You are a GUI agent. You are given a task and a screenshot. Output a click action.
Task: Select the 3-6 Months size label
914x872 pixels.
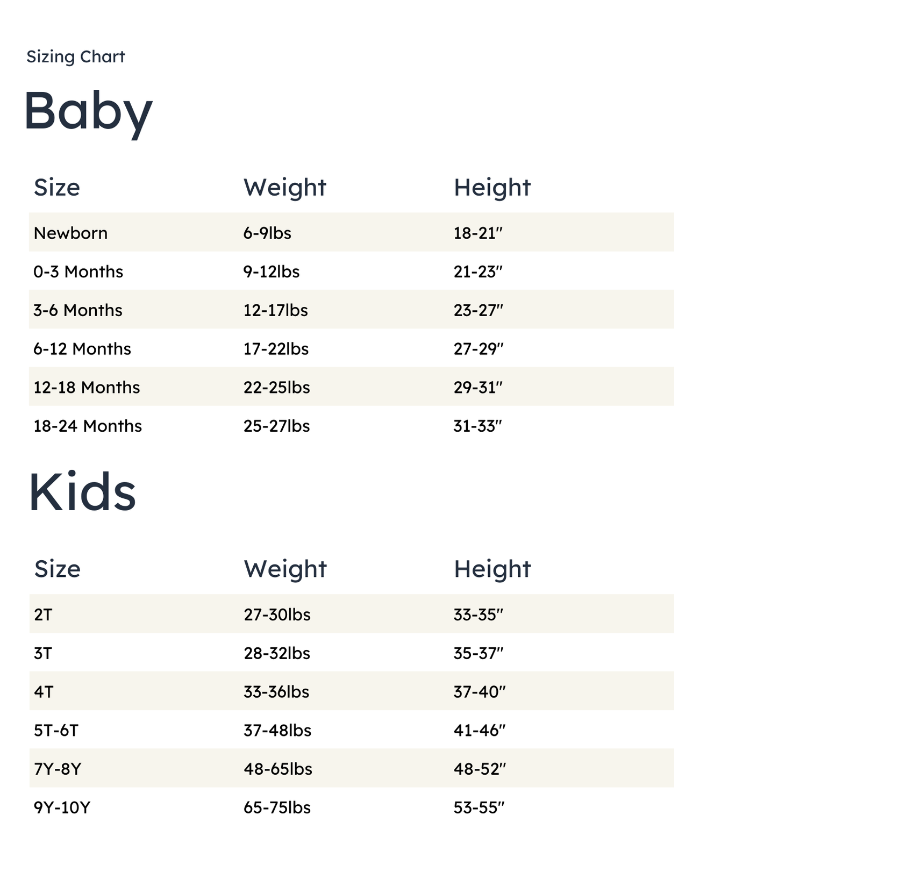tap(77, 310)
